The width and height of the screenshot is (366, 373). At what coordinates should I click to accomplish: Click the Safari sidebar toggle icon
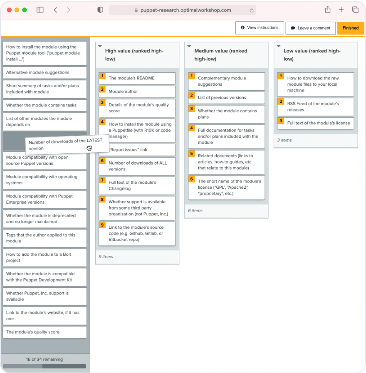tap(40, 10)
